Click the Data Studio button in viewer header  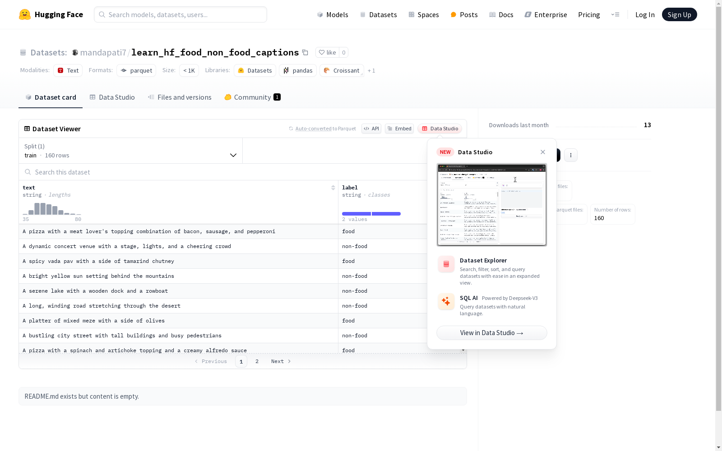(x=440, y=129)
